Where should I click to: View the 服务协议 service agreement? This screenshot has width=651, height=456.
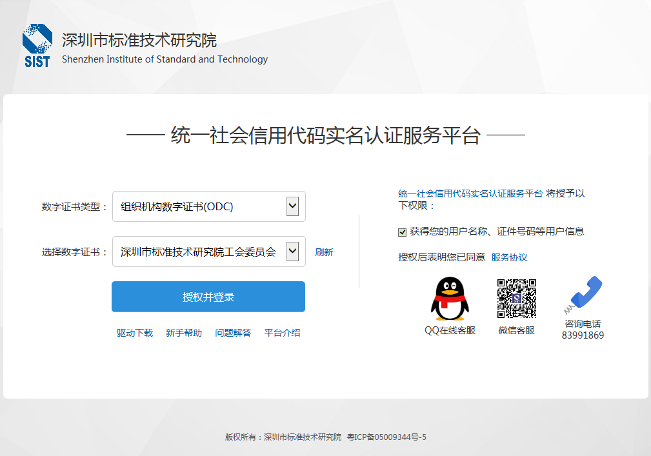509,257
